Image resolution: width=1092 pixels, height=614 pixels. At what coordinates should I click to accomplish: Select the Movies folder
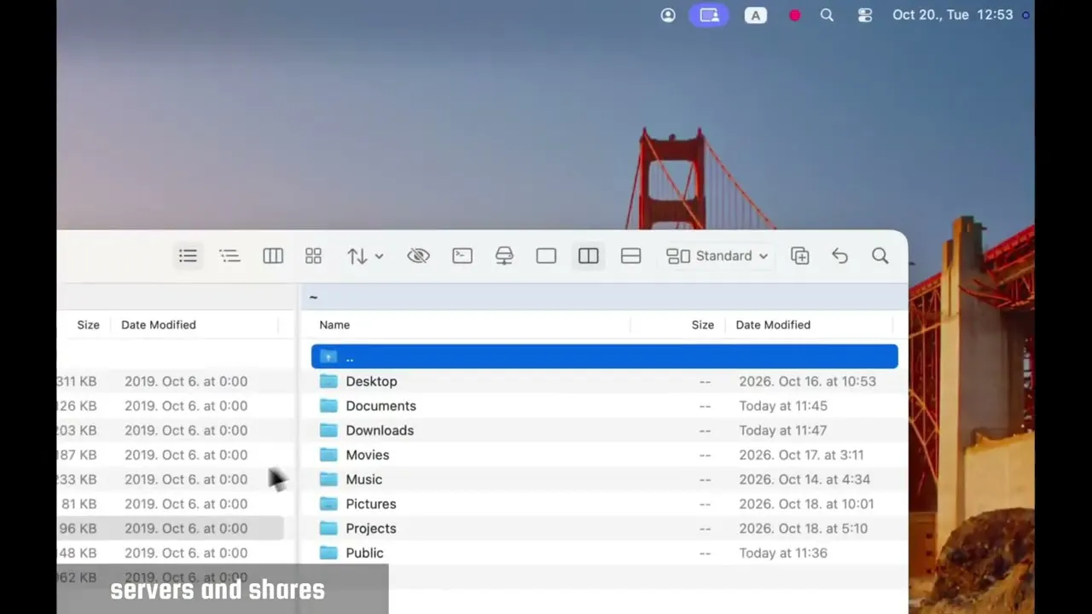coord(604,455)
